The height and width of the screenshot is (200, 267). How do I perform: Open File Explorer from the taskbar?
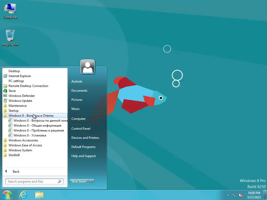click(39, 195)
